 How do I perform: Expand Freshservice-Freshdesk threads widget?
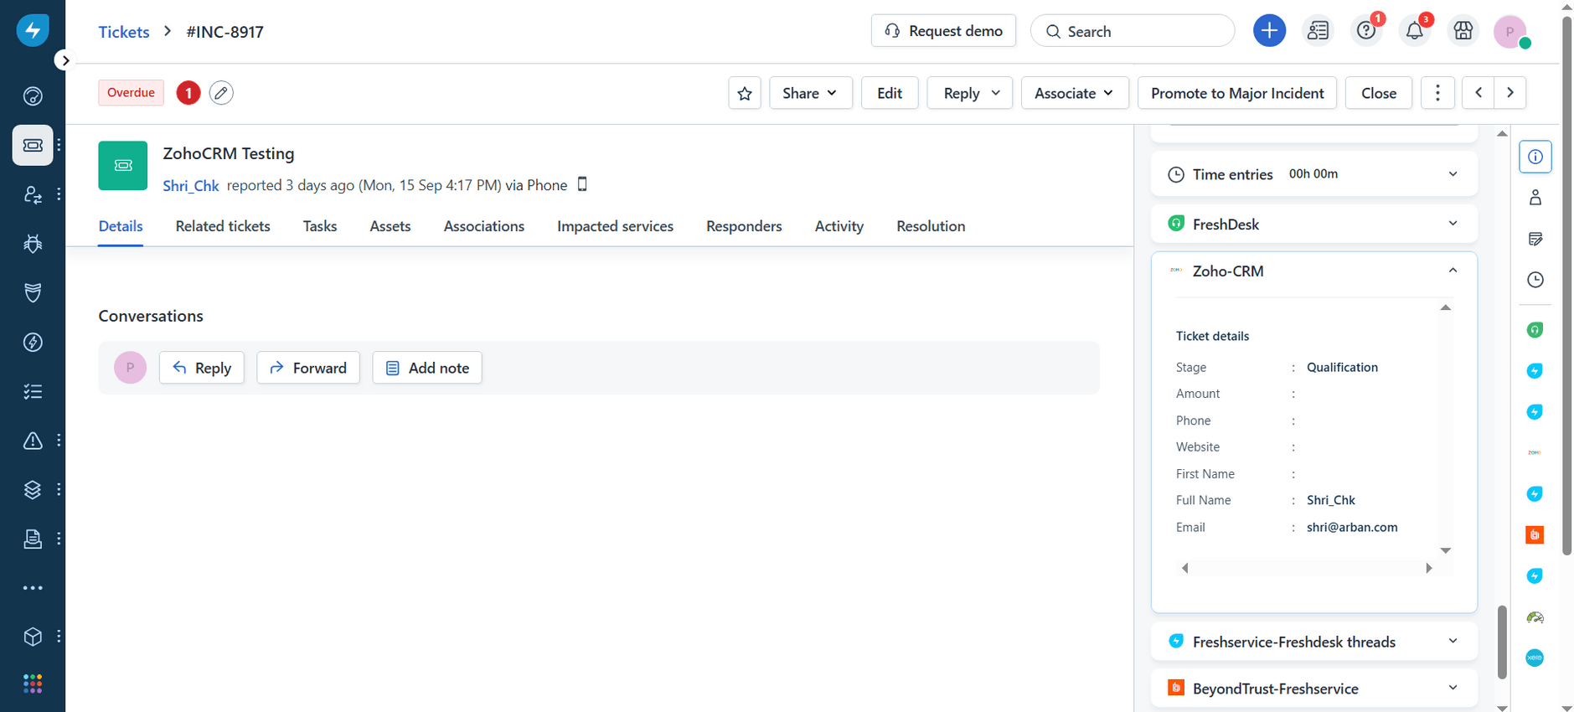[1314, 642]
